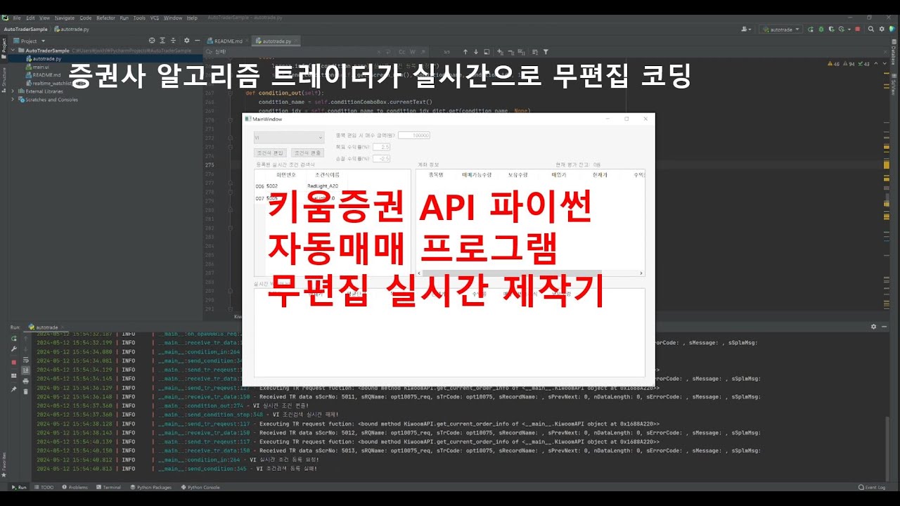Click the pin tab icon in Run panel

13,388
